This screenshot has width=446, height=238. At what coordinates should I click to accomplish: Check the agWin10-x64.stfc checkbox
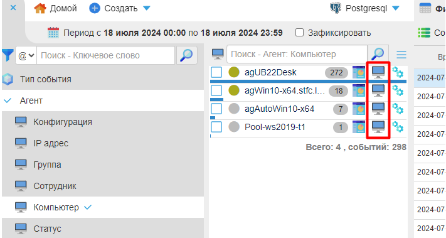coord(216,90)
